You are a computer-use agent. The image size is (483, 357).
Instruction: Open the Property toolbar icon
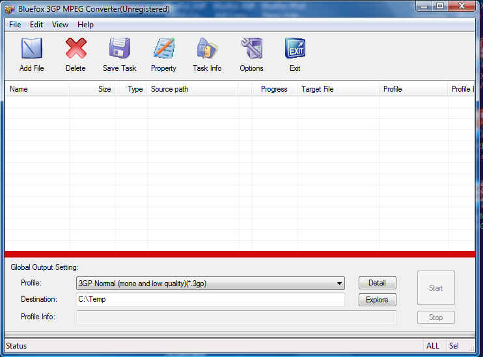[x=163, y=48]
